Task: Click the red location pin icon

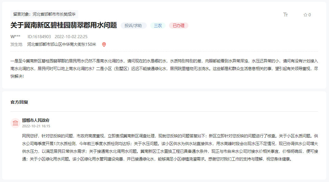Action: [x=104, y=45]
